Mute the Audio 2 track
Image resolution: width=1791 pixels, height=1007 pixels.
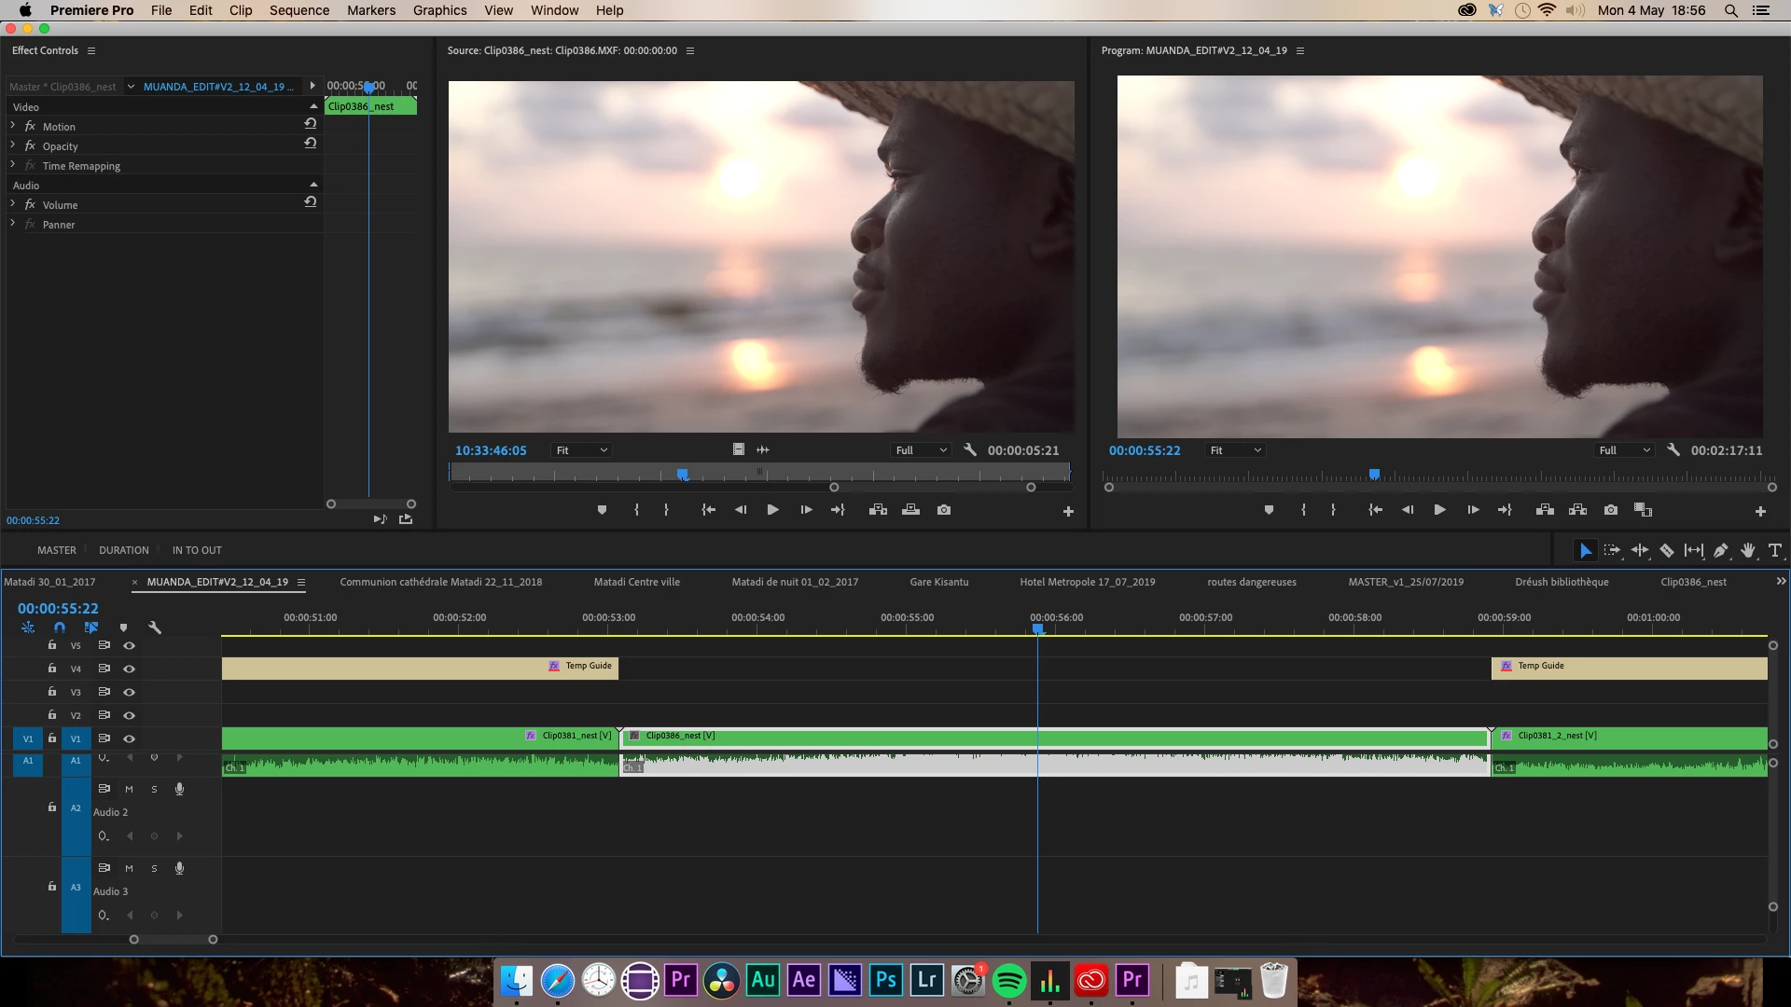tap(129, 789)
